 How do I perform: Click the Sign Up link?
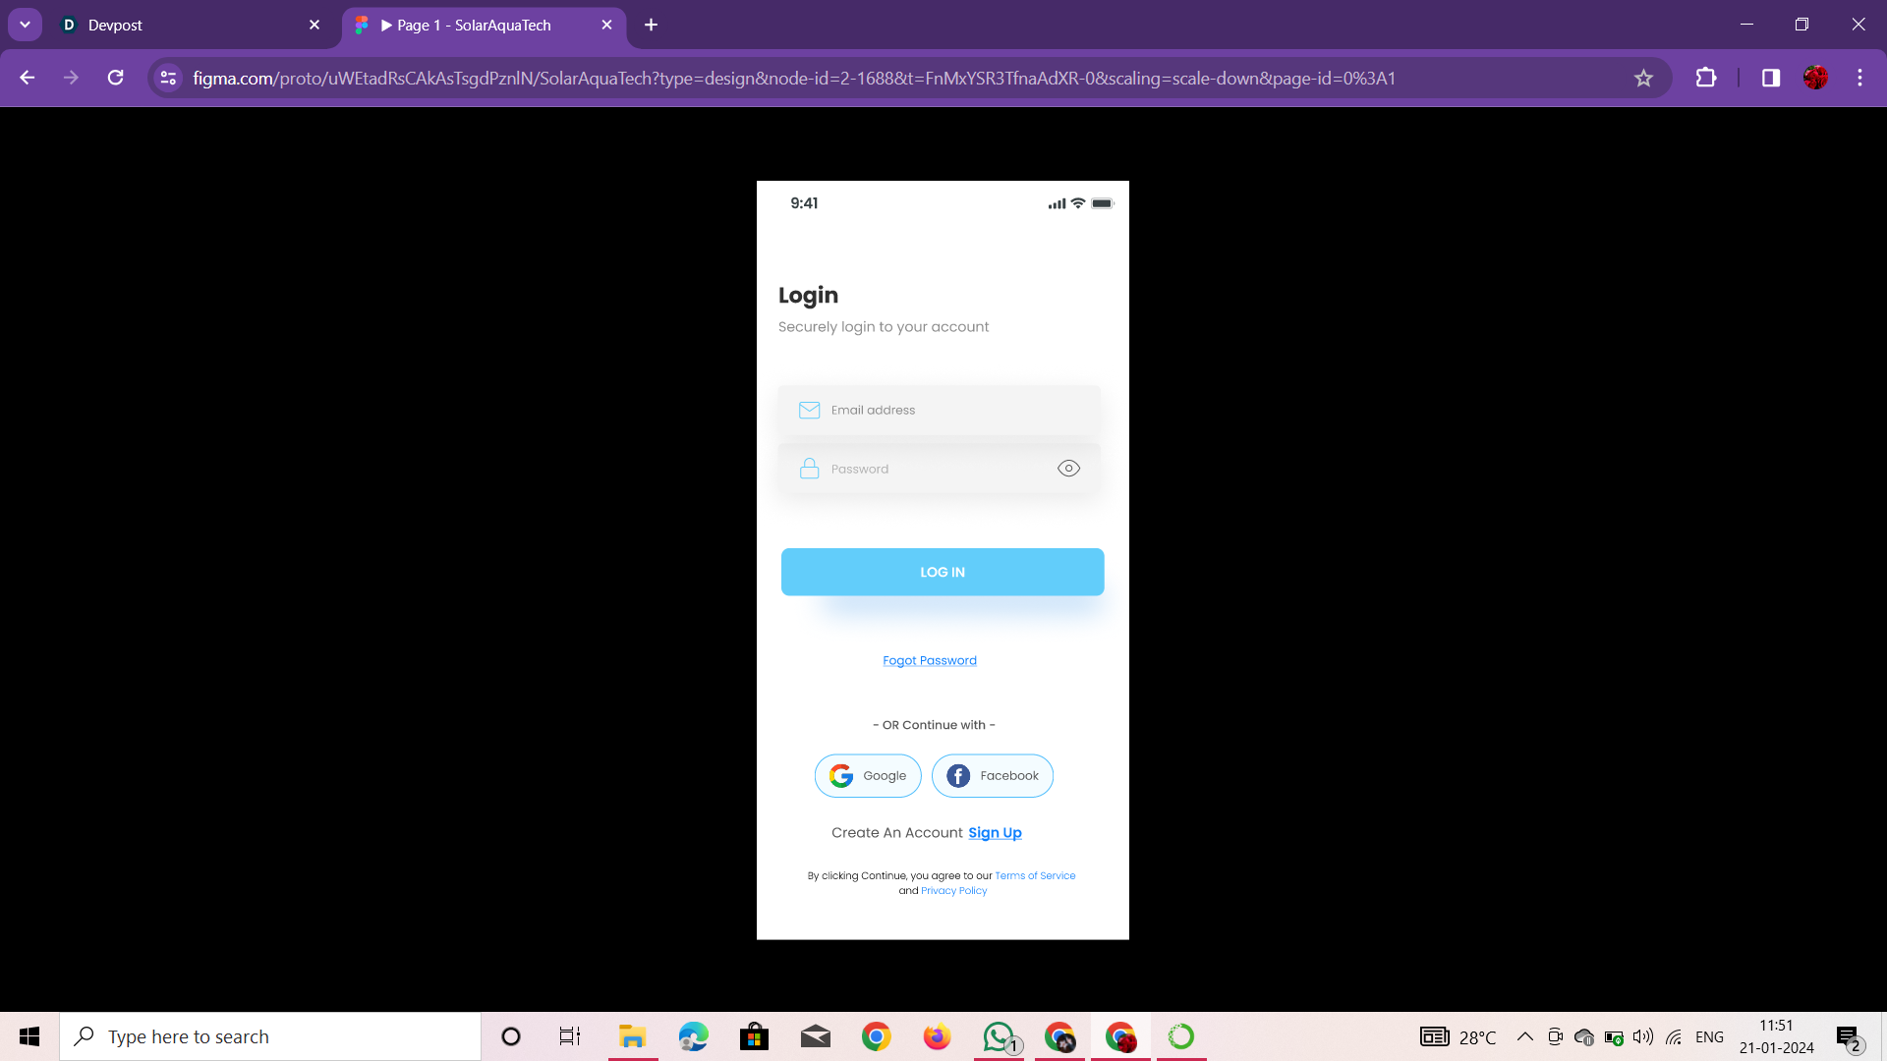[x=995, y=832]
